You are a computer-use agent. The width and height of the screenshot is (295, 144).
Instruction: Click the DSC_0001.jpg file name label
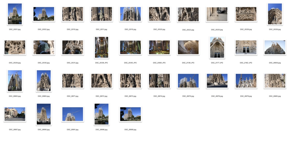[x=15, y=30]
